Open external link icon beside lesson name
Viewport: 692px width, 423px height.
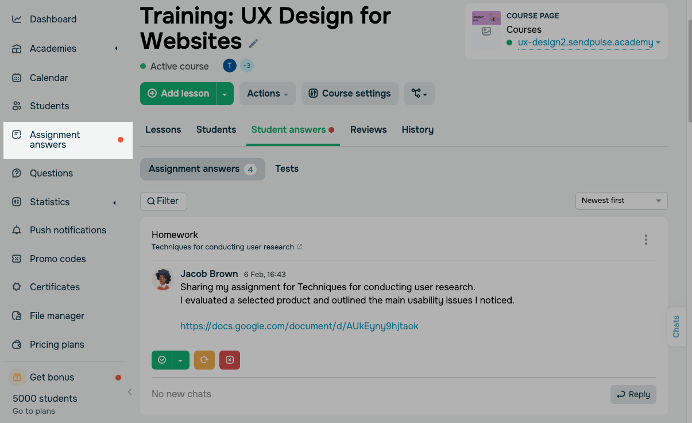tap(300, 247)
